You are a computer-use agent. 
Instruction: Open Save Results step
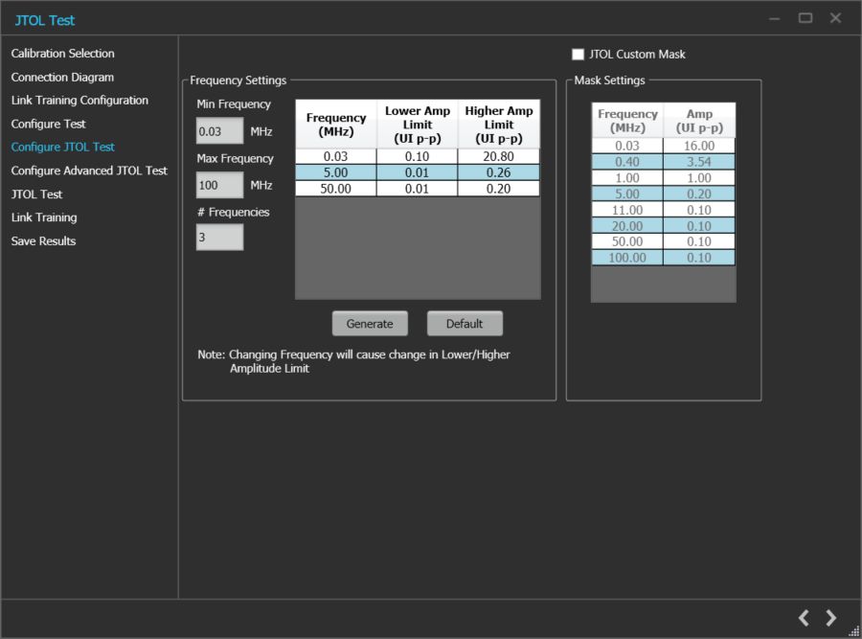[x=43, y=240]
